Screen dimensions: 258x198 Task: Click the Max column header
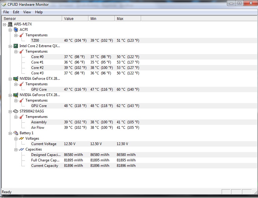tap(128, 18)
